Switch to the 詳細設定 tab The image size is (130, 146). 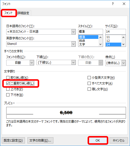pos(23,13)
